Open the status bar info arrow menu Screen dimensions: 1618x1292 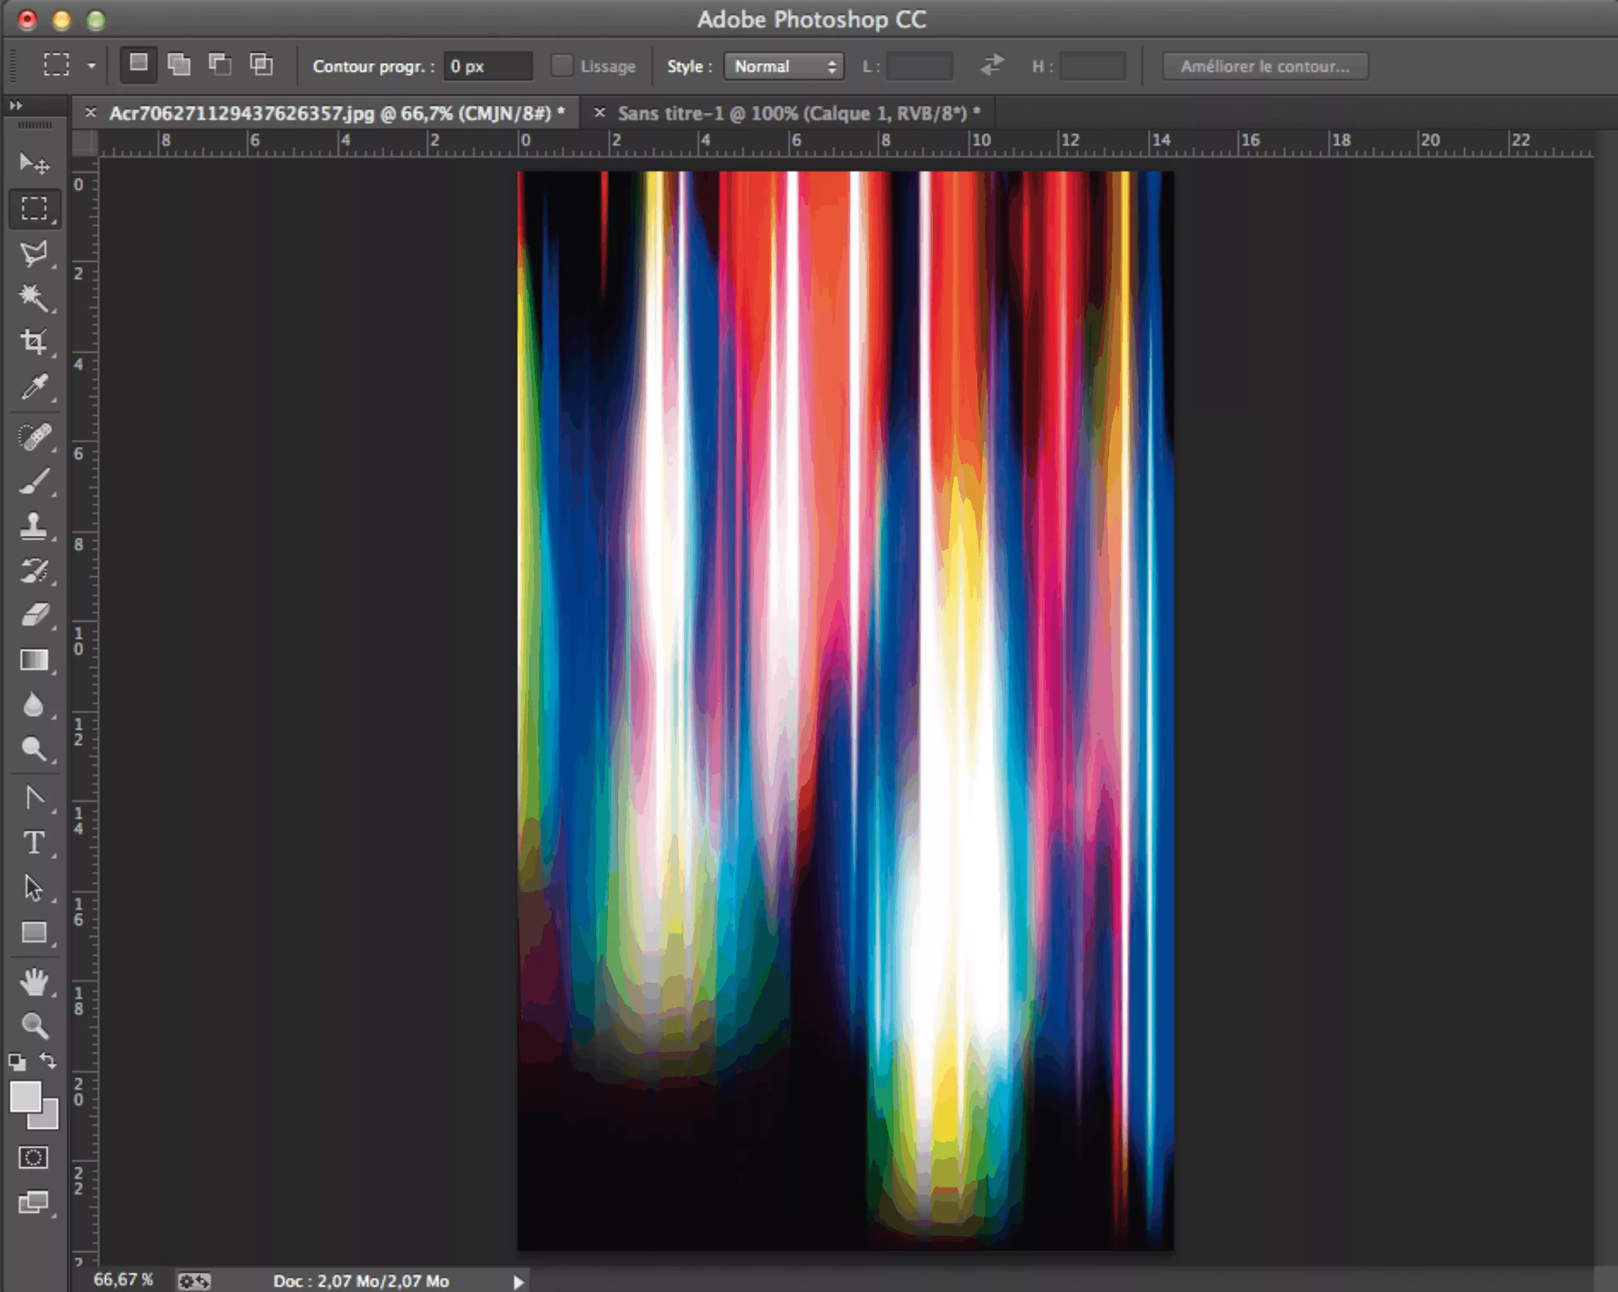(518, 1281)
